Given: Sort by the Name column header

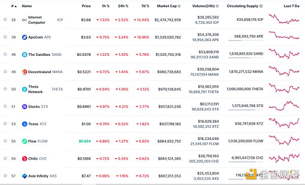Looking at the screenshot, I should pos(27,6).
